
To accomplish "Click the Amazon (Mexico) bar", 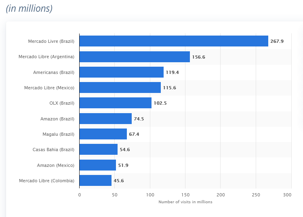I will point(98,165).
